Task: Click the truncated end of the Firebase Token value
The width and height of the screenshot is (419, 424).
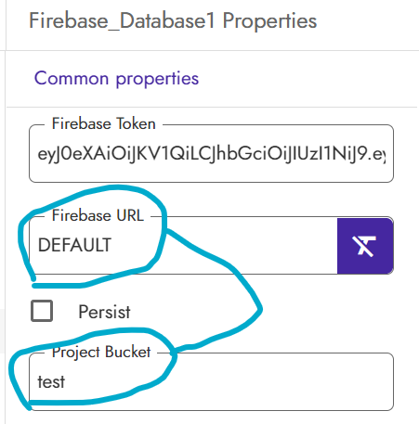Action: 379,154
